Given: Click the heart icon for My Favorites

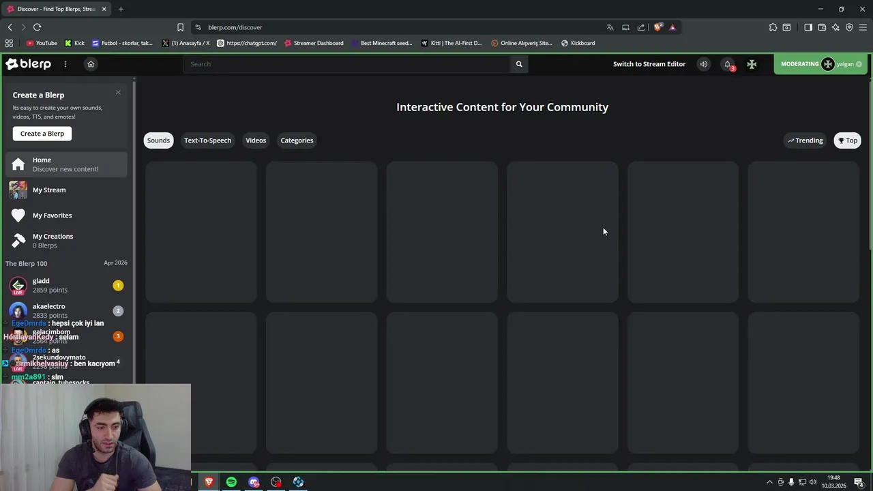Looking at the screenshot, I should click(18, 215).
